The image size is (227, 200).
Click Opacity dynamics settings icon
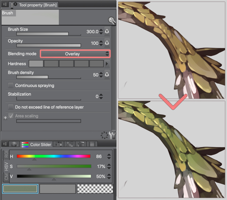(x=107, y=43)
